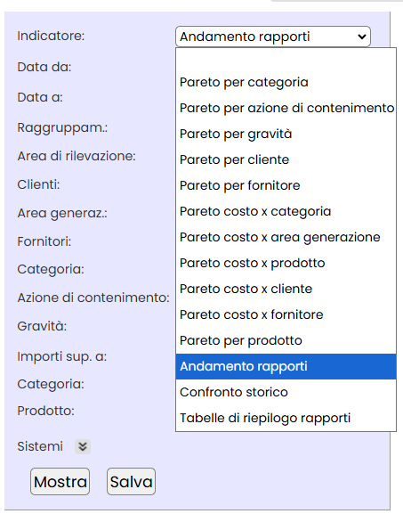The image size is (403, 522).
Task: Select the blank first dropdown option
Action: tap(286, 59)
